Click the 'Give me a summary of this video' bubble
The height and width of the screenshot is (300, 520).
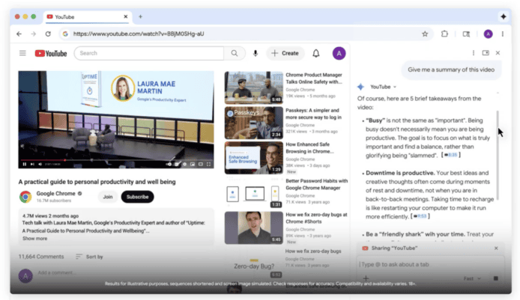451,70
